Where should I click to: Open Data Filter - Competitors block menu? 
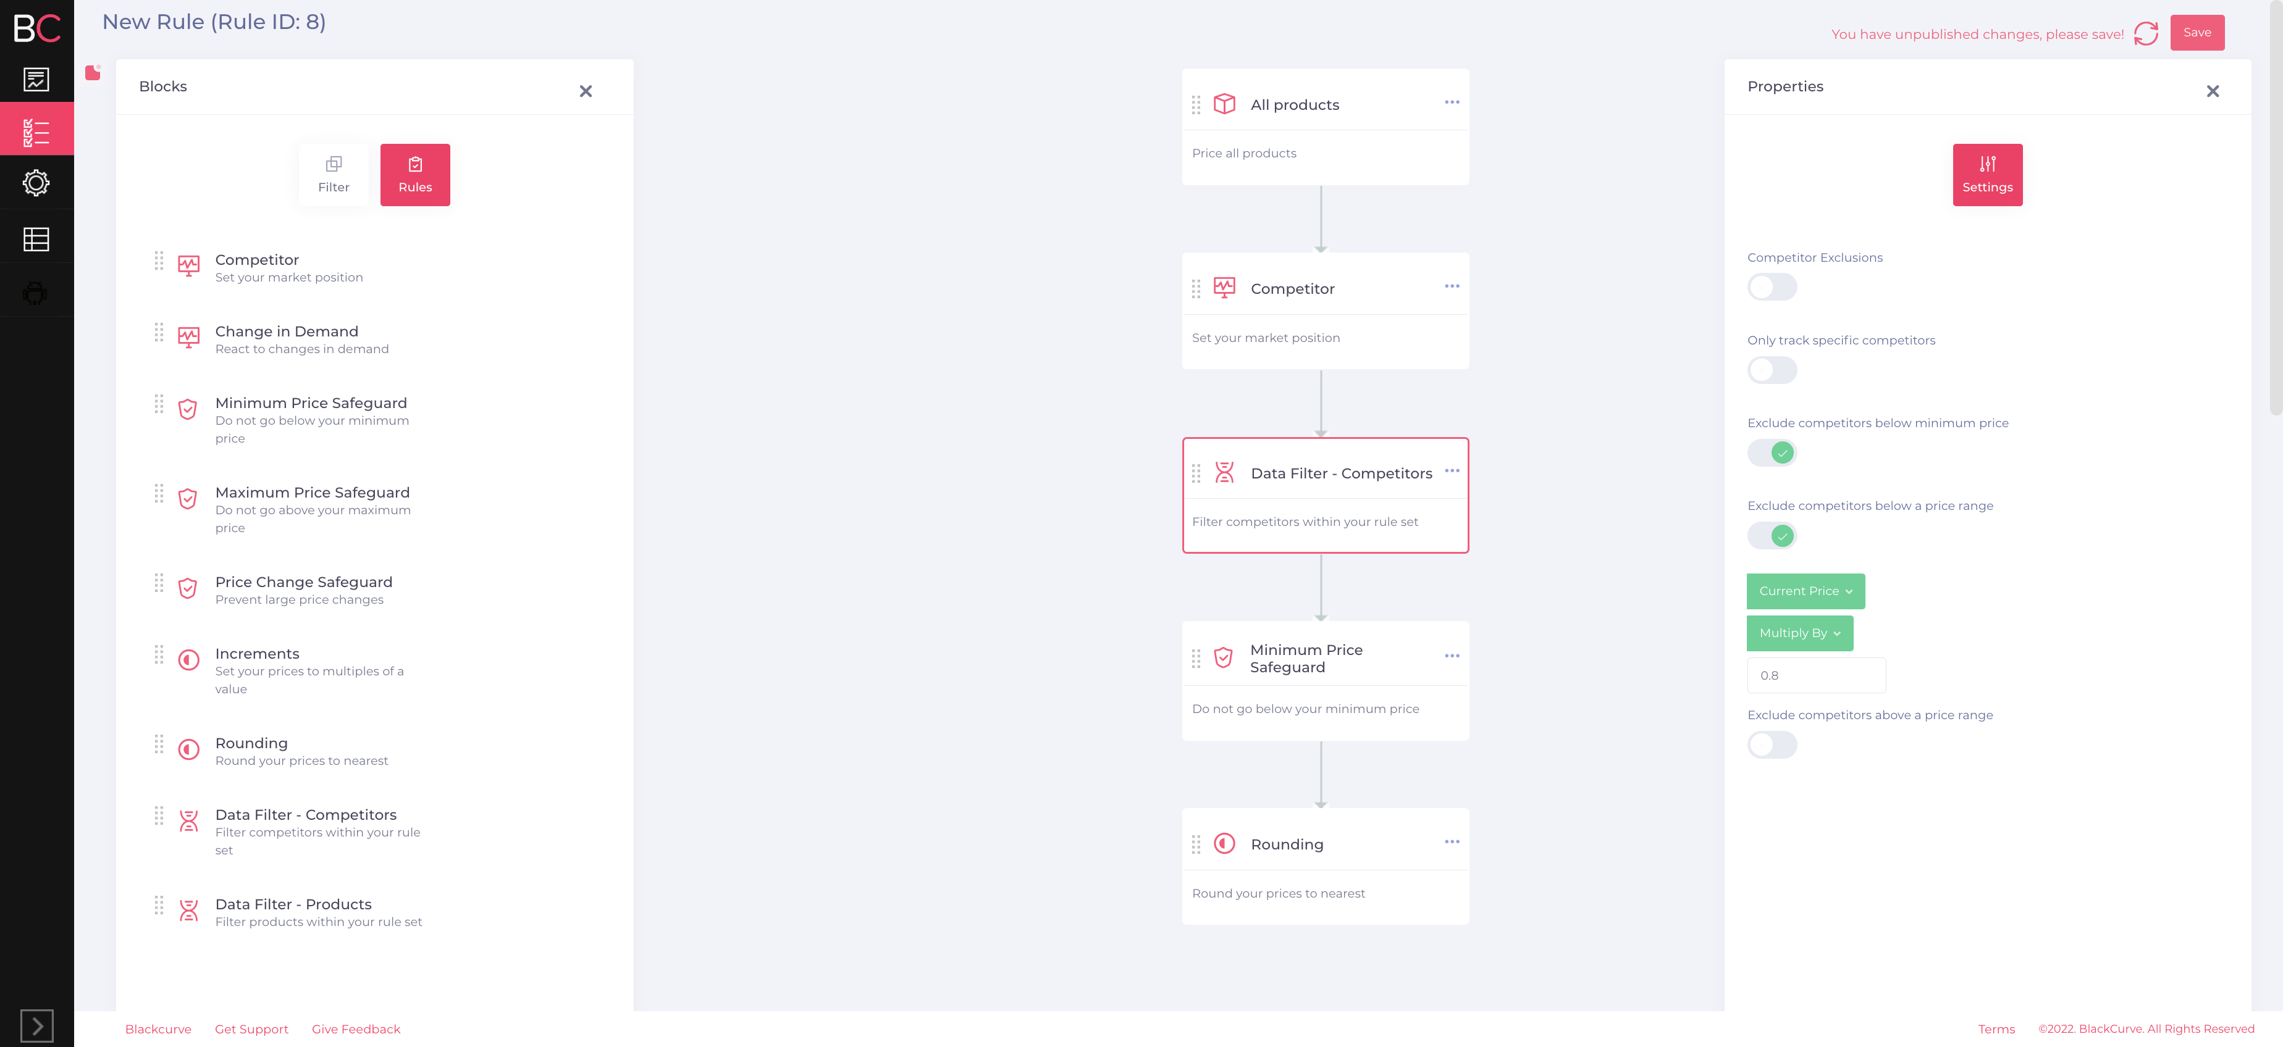1452,470
